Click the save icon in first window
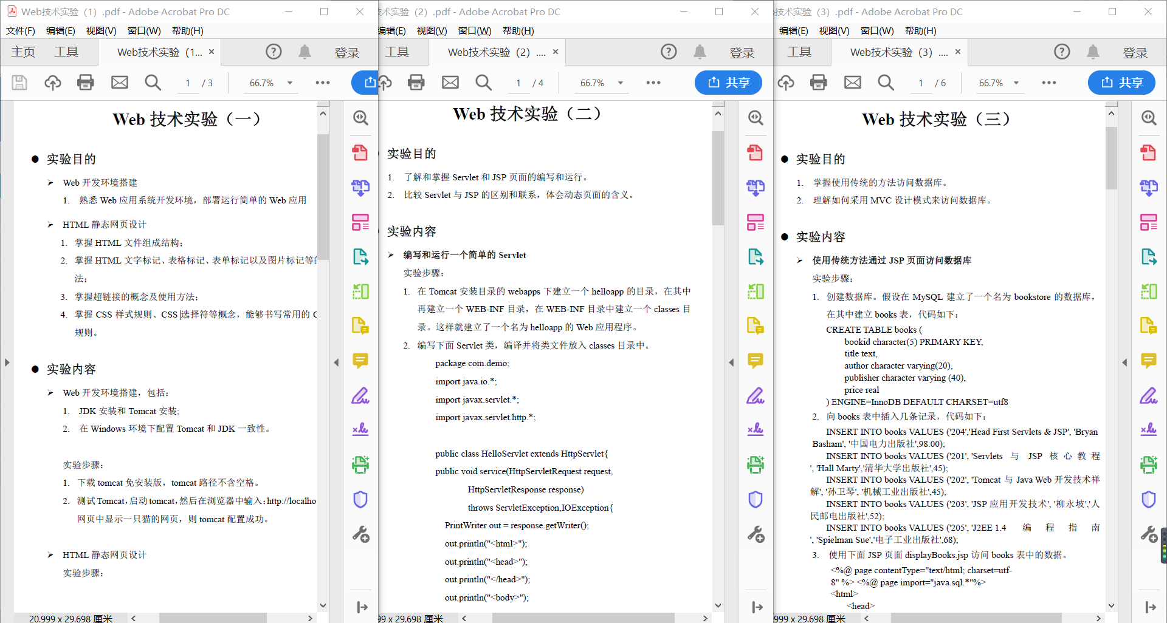The image size is (1167, 623). 19,83
